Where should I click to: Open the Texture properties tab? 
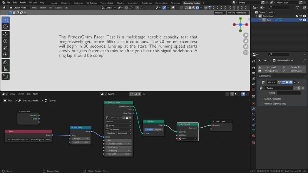click(253, 143)
